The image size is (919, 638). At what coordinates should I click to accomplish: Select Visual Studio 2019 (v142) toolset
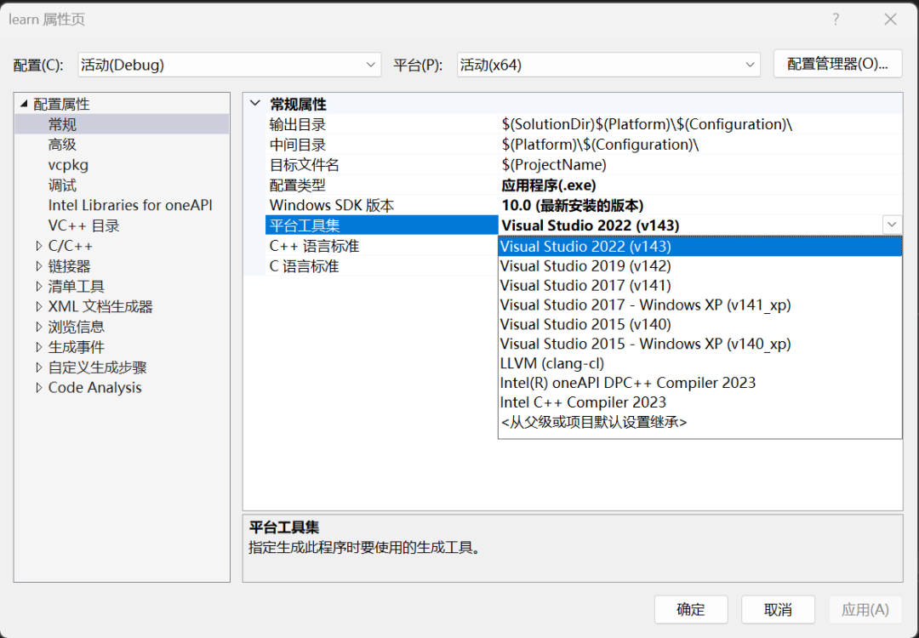point(587,265)
